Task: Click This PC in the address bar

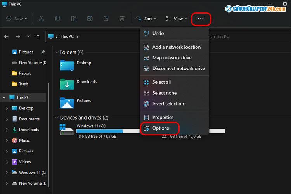Action: tap(67, 36)
